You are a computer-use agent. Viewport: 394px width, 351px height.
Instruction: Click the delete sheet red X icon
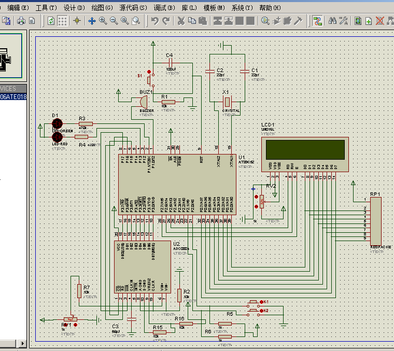[x=379, y=21]
